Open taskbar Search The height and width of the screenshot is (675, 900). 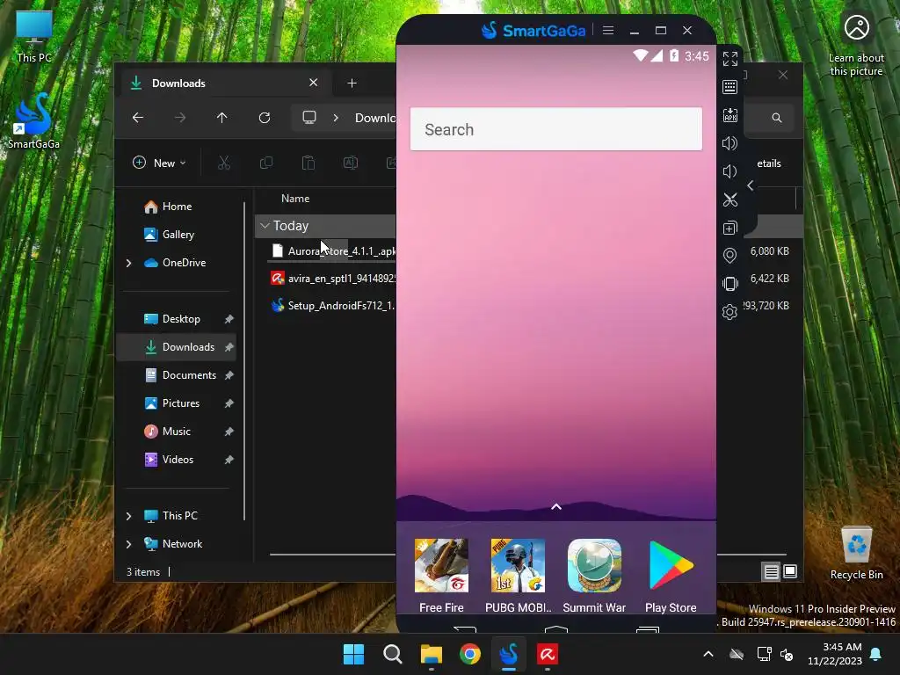coord(393,654)
